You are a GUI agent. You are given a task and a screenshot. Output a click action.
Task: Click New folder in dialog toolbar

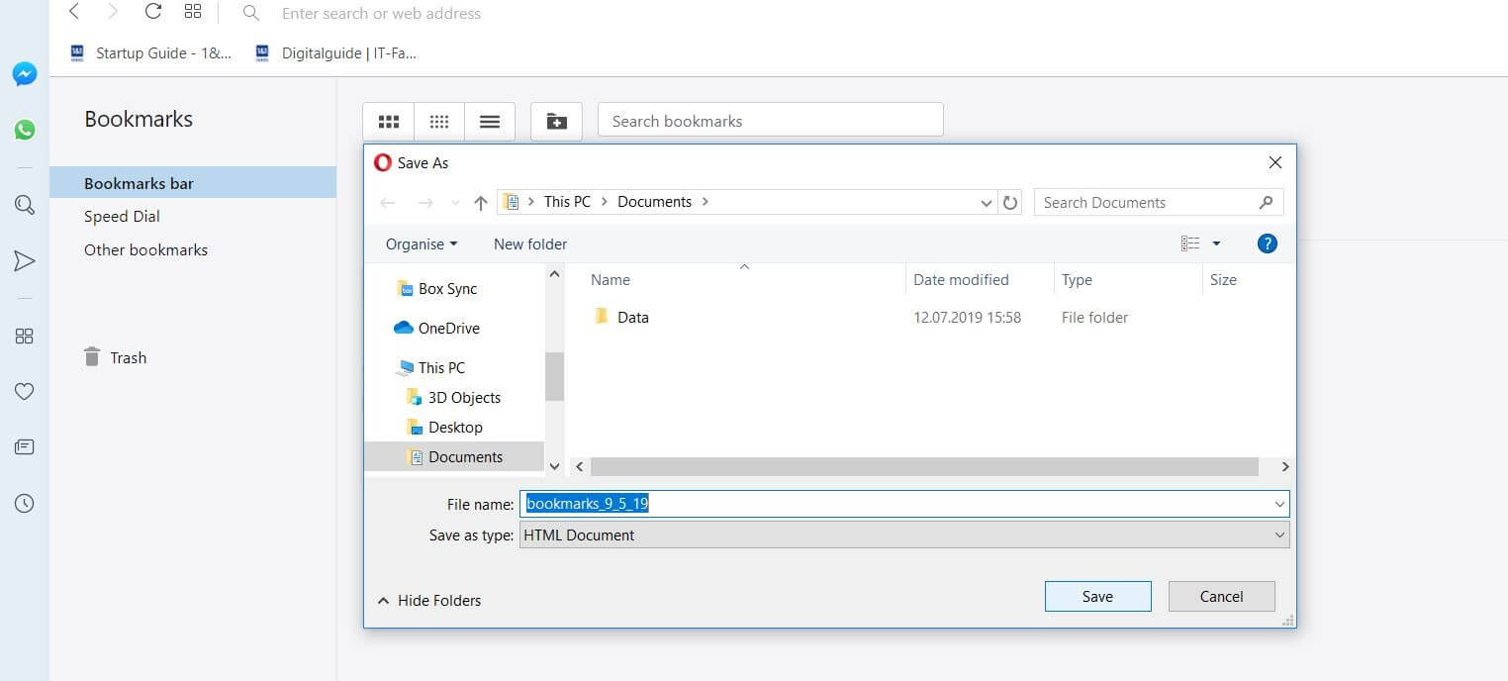(530, 243)
